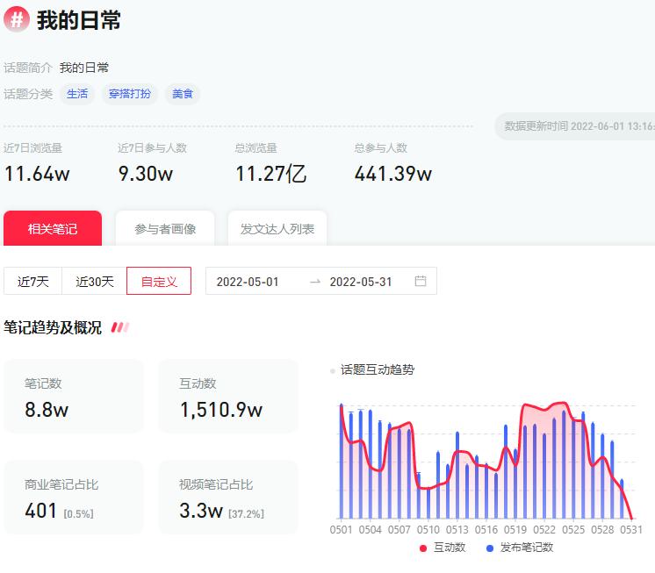655x573 pixels.
Task: Click the 互动数 1,510.9w card
Action: (x=228, y=396)
